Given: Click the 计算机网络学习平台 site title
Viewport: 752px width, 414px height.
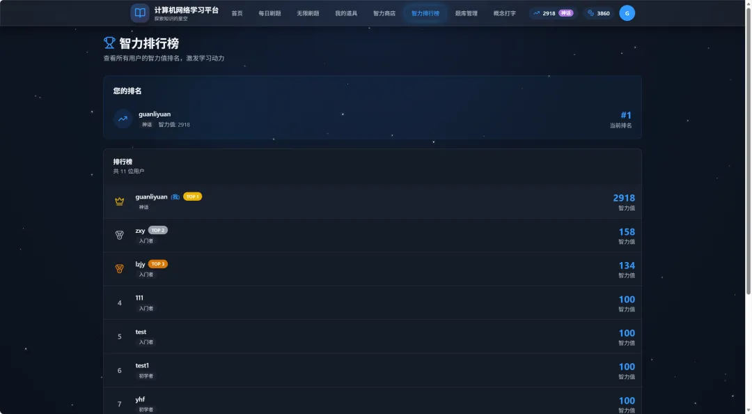Looking at the screenshot, I should (186, 10).
